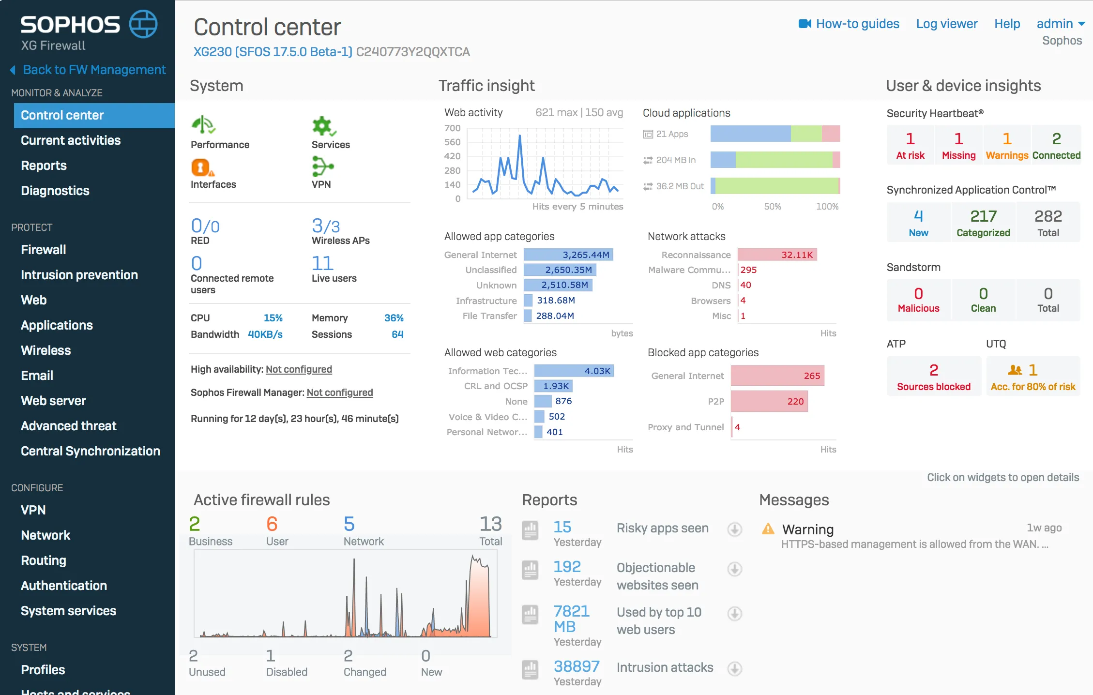
Task: Click the Sophos globe logo
Action: click(x=143, y=24)
